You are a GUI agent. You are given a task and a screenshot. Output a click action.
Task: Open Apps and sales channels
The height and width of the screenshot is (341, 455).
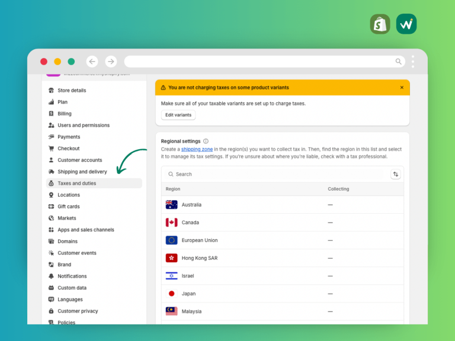[x=94, y=230]
